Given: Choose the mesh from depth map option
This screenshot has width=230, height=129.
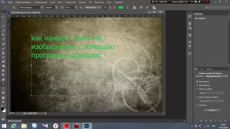Looking at the screenshot, I should coord(197,97).
